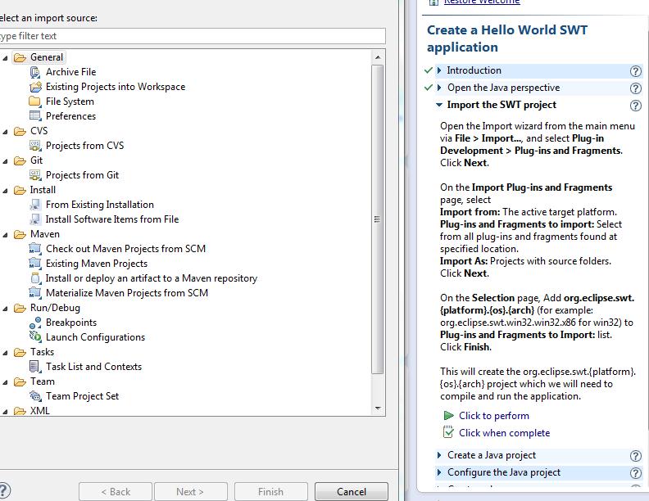Select Install Software Items from File

coord(112,219)
